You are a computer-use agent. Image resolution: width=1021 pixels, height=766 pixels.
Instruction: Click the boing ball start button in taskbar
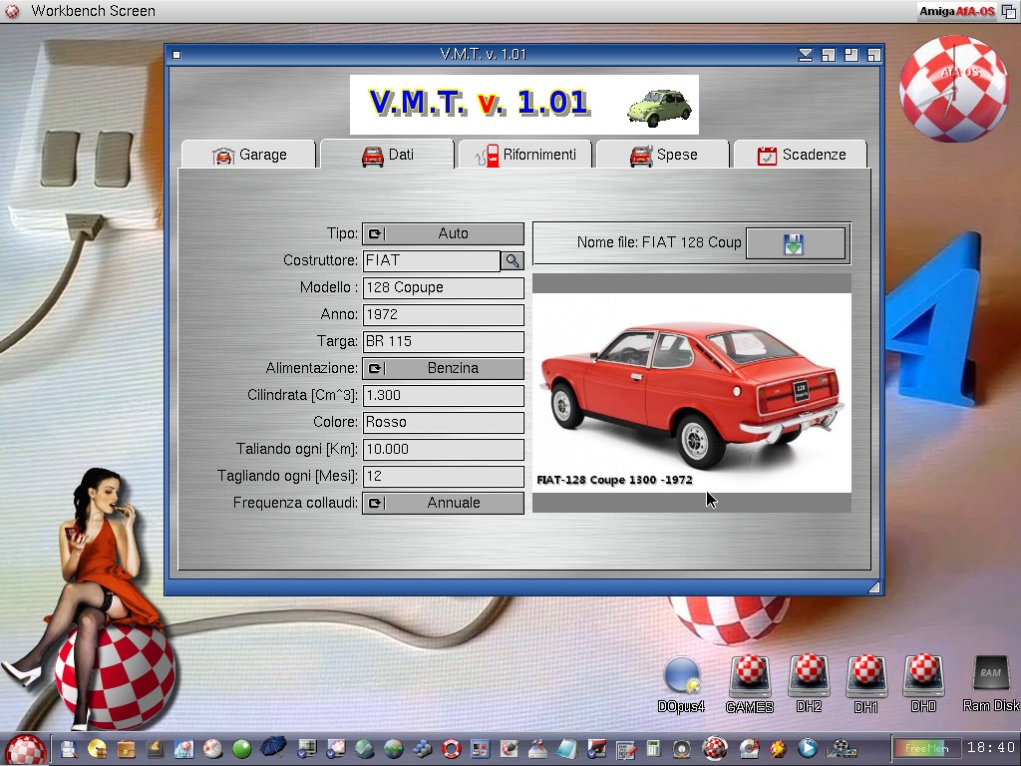[24, 748]
